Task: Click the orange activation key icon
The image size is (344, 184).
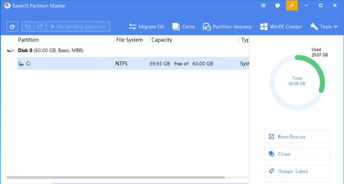Action: click(292, 6)
